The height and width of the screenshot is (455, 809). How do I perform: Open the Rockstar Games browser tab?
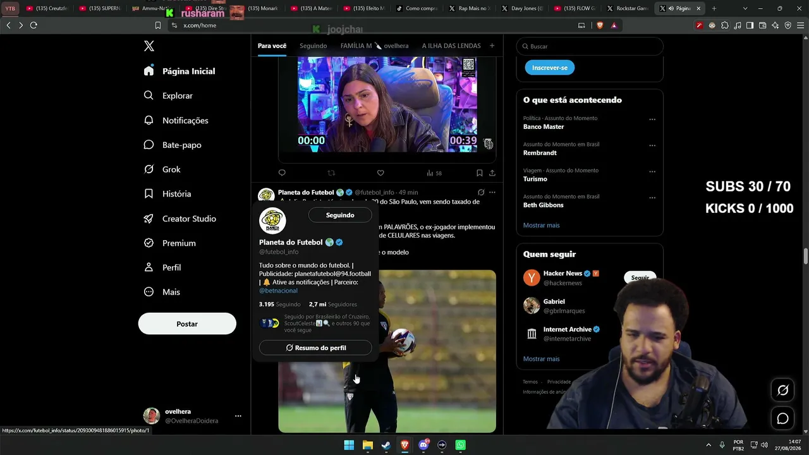626,8
